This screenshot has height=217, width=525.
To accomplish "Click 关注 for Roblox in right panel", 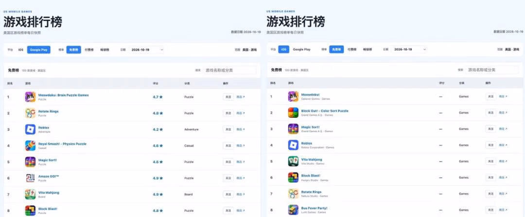I will tap(491, 145).
